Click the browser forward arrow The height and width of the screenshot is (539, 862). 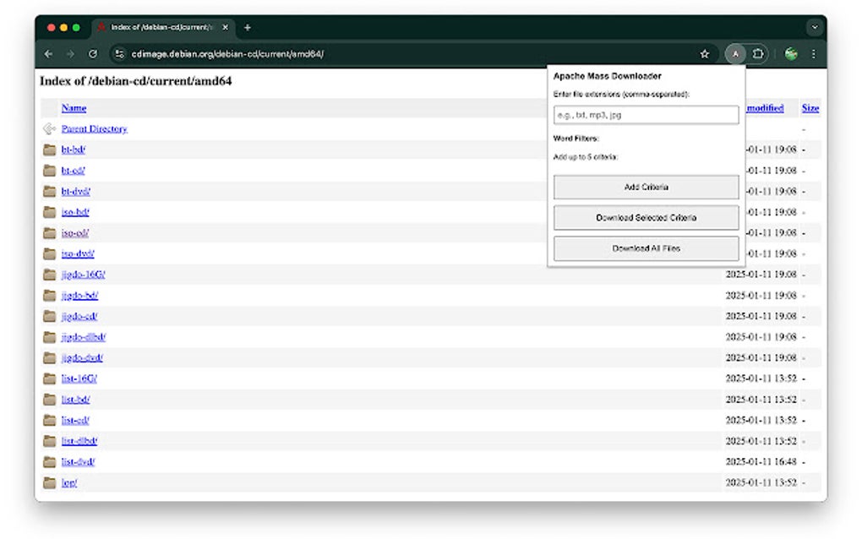coord(70,53)
